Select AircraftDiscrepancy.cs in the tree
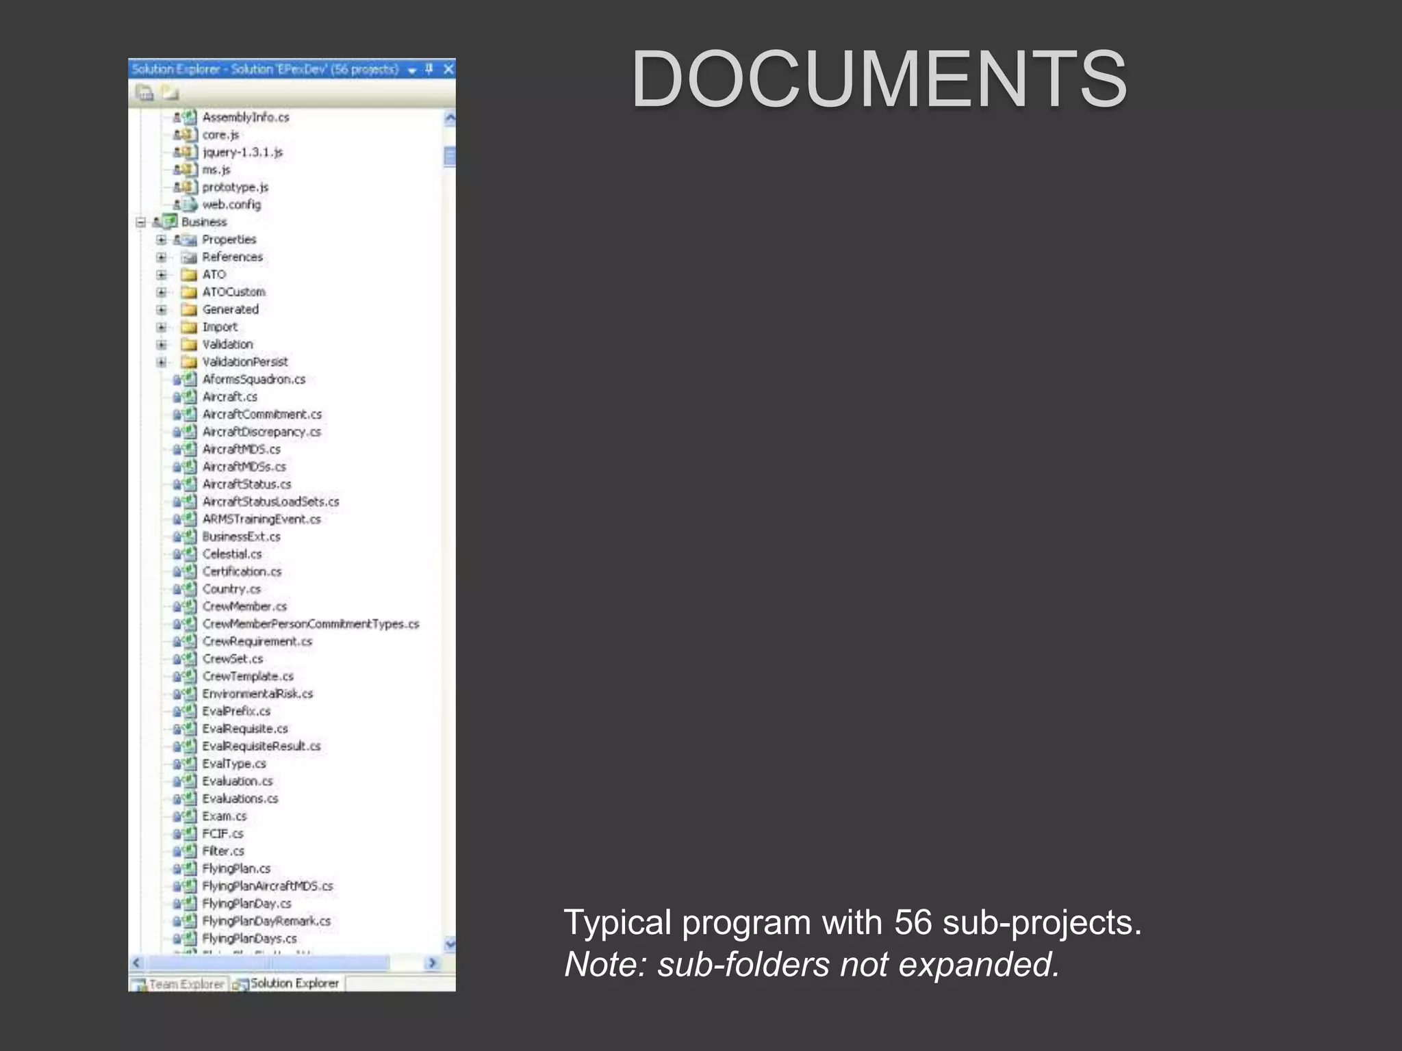 (x=262, y=432)
